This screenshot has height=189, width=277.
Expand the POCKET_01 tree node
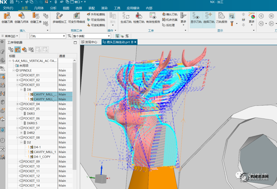[17, 75]
